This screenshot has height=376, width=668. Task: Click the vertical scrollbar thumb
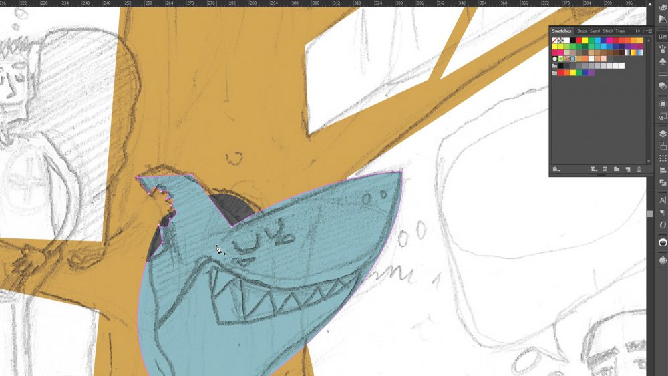tap(650, 214)
